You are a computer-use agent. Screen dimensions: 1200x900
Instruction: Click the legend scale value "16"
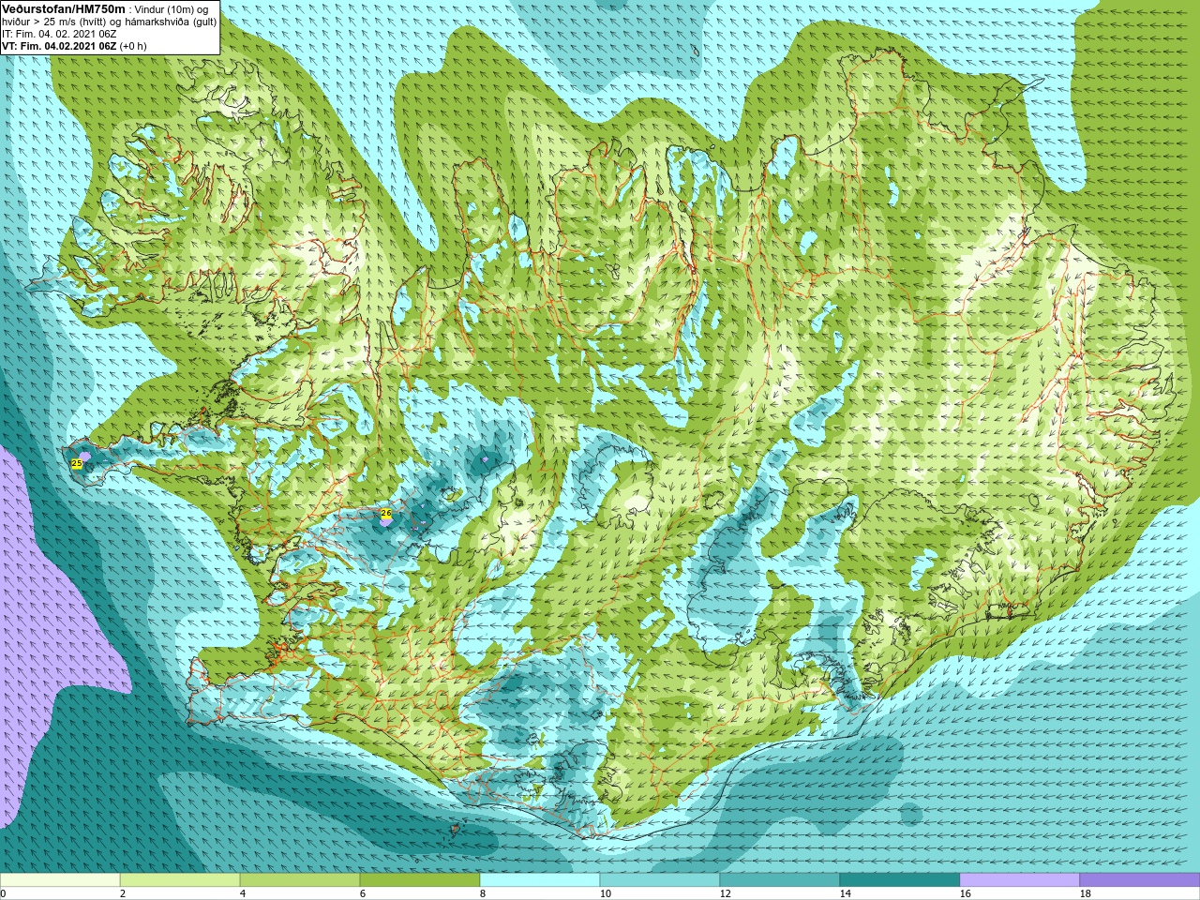coord(965,893)
